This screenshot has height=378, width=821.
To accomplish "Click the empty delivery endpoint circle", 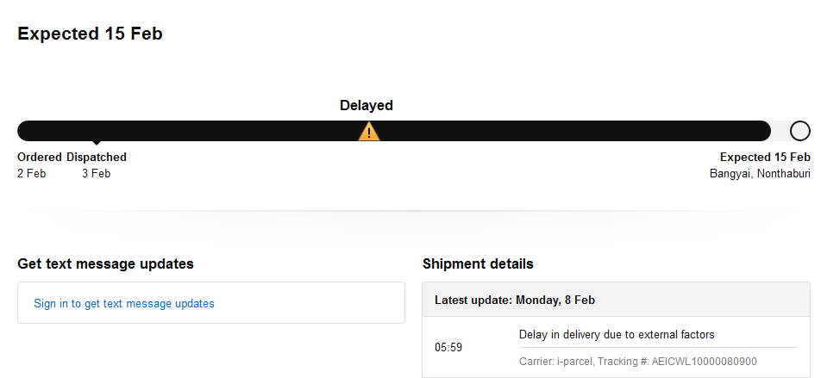I will pyautogui.click(x=800, y=131).
